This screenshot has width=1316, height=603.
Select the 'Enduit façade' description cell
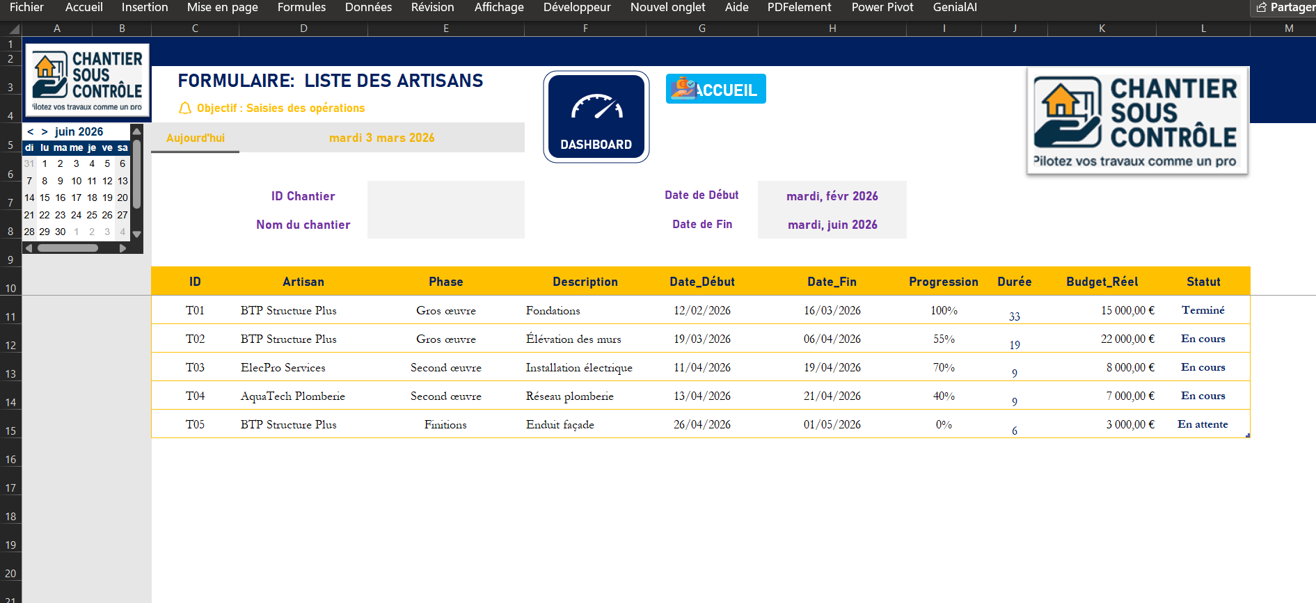[585, 424]
